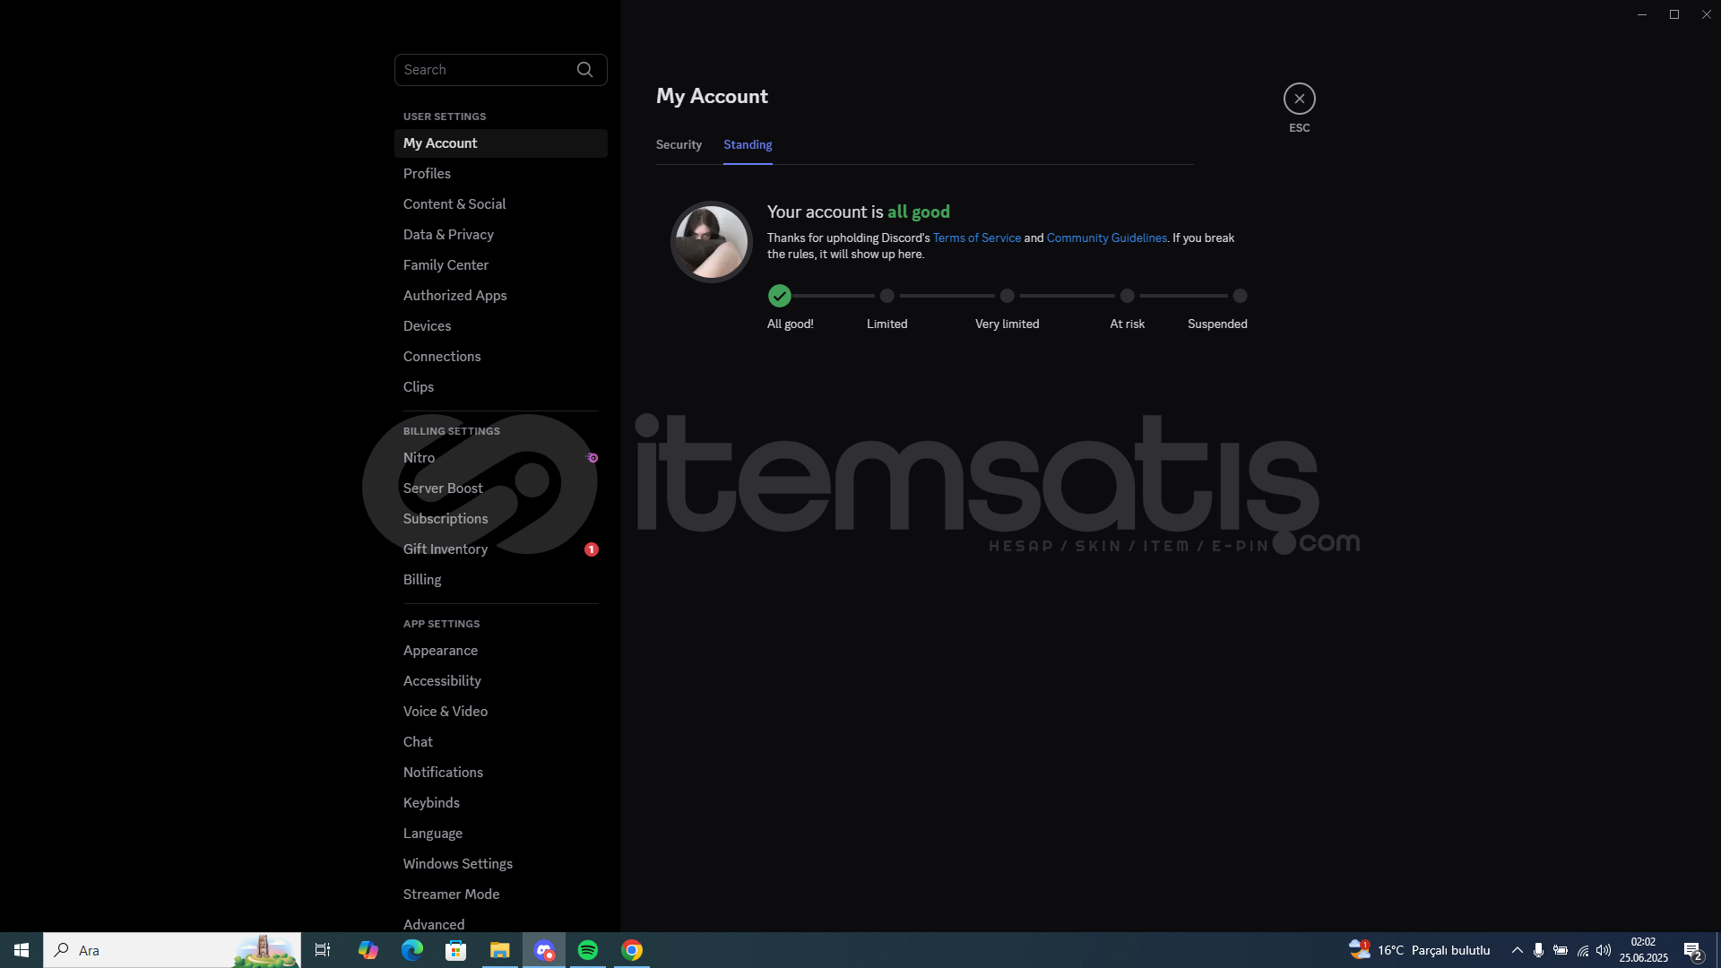Open Authorized Apps settings
Screen dimensions: 1721x968
click(500, 296)
